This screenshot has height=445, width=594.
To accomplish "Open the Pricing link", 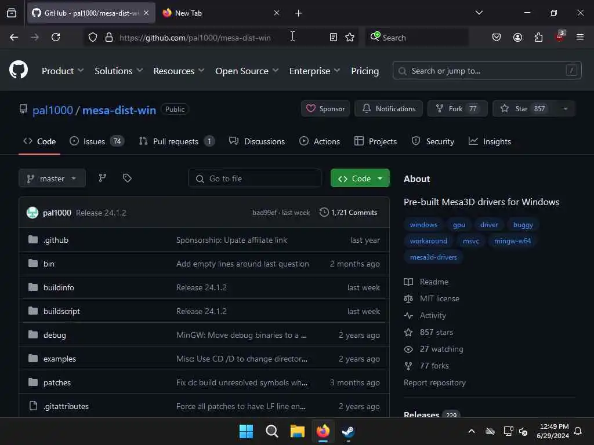I will [x=365, y=71].
